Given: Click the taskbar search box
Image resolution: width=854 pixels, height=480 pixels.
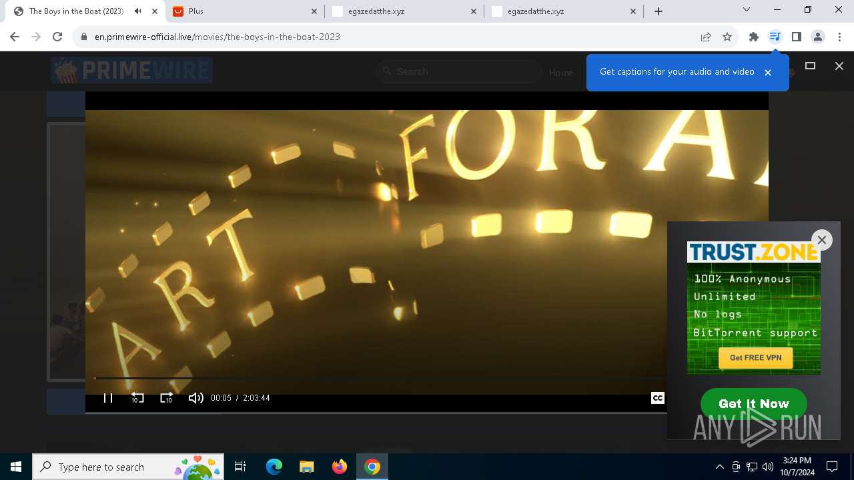Looking at the screenshot, I should [128, 467].
